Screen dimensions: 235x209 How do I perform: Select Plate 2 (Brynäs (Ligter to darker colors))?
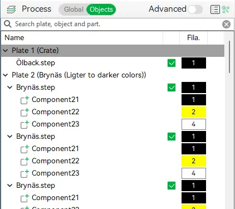pos(79,75)
